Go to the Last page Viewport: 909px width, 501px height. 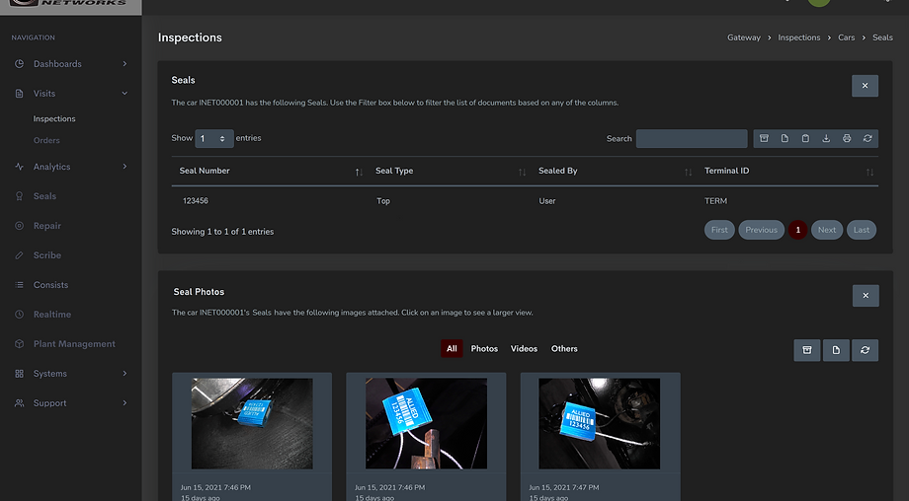pos(862,230)
